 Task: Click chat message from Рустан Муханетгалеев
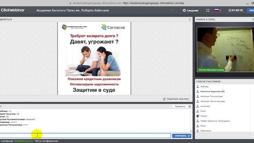point(17,119)
